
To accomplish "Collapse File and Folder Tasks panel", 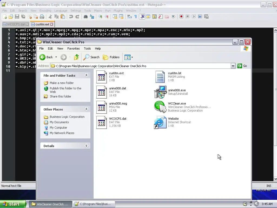I will (x=86, y=75).
